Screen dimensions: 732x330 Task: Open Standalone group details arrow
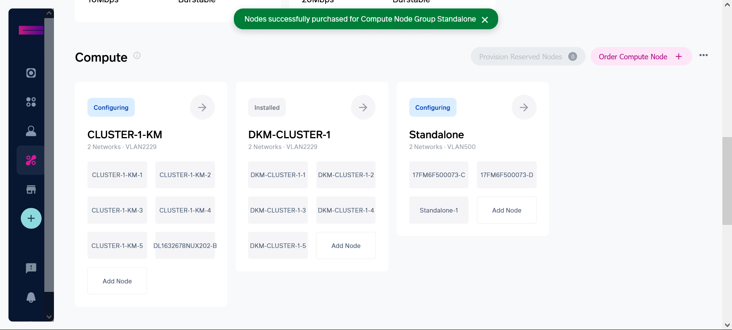click(x=524, y=107)
